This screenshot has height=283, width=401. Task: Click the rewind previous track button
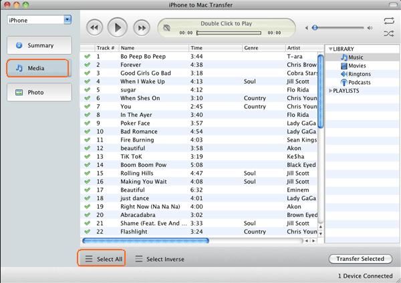click(x=94, y=27)
